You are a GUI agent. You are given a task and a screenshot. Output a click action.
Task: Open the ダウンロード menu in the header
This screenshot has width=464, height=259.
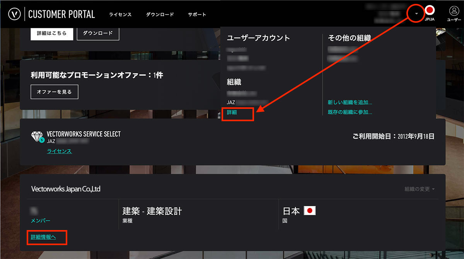coord(160,15)
